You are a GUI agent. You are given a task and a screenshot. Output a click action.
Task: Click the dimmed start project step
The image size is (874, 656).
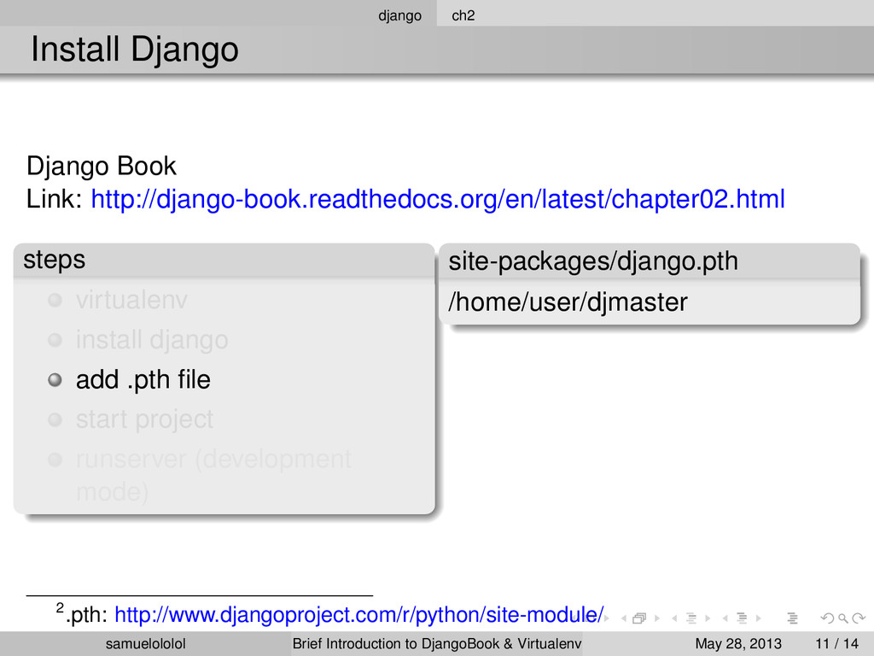coord(144,419)
